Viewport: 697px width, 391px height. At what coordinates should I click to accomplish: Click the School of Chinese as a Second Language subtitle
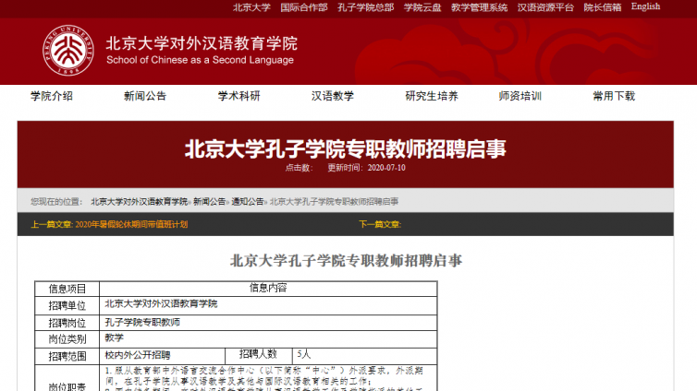pyautogui.click(x=200, y=60)
